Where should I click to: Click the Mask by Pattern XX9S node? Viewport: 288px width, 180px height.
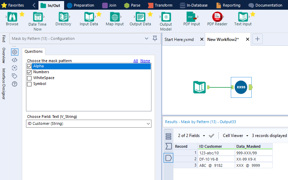tap(241, 87)
